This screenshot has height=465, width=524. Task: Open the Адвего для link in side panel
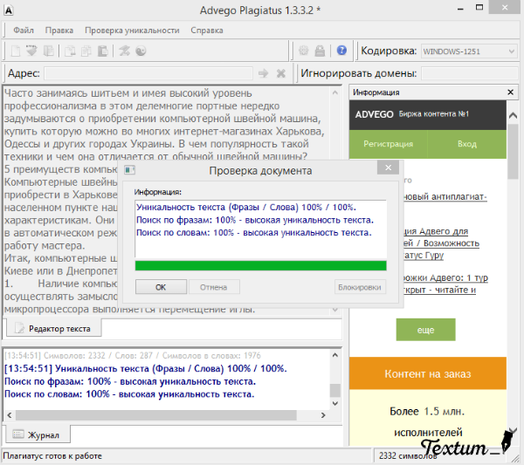pyautogui.click(x=436, y=231)
